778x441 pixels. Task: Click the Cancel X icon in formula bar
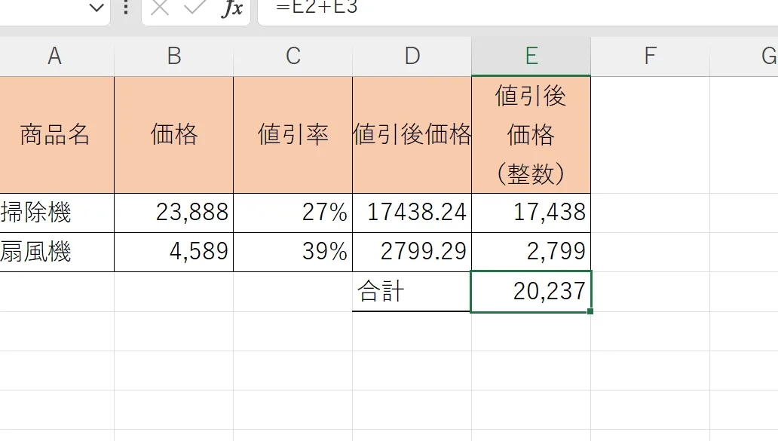point(160,8)
